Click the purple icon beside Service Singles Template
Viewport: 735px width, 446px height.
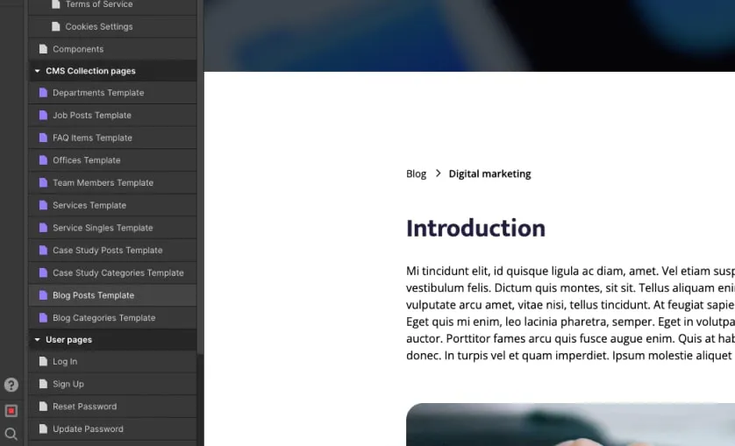pos(43,228)
